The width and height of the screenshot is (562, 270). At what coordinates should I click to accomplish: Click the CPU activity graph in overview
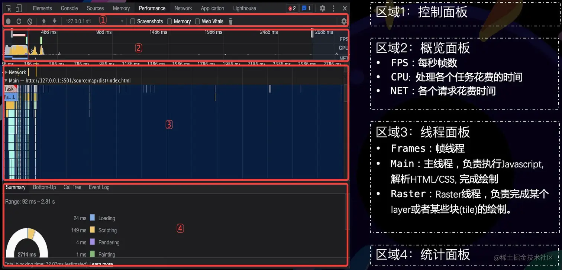[x=24, y=51]
